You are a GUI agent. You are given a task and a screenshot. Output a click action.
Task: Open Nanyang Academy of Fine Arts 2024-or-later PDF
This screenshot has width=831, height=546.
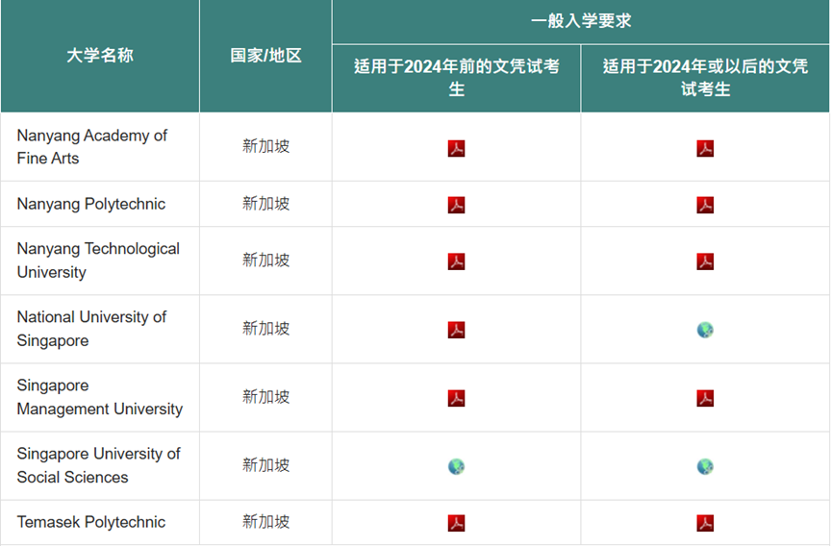705,148
